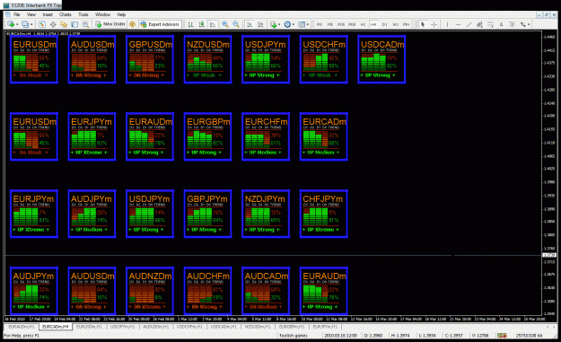The width and height of the screenshot is (561, 342).
Task: Select the W1 timeframe
Action: point(395,24)
